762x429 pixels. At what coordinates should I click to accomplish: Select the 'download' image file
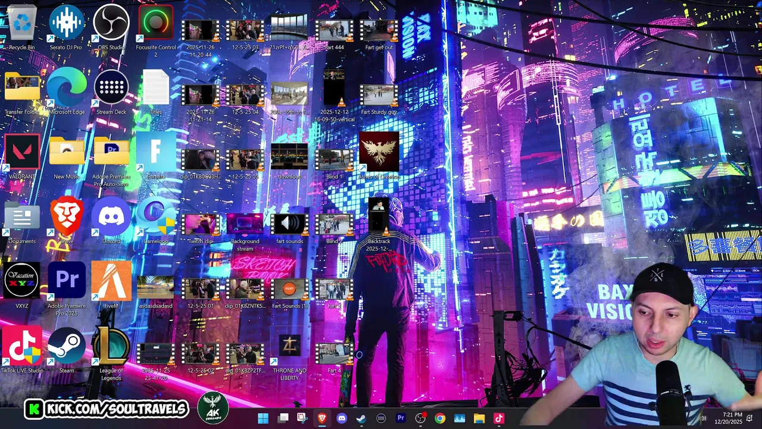coord(289,161)
